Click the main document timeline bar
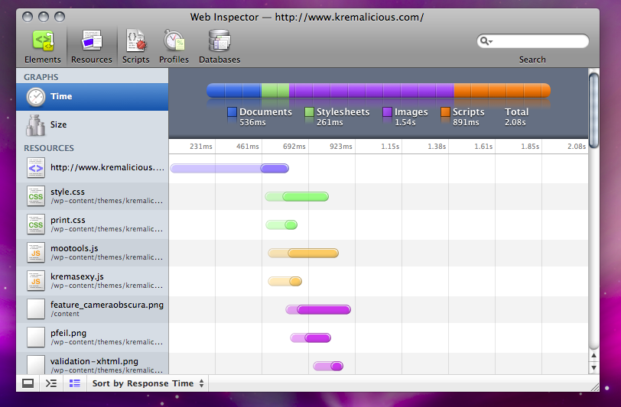The image size is (621, 407). (229, 169)
